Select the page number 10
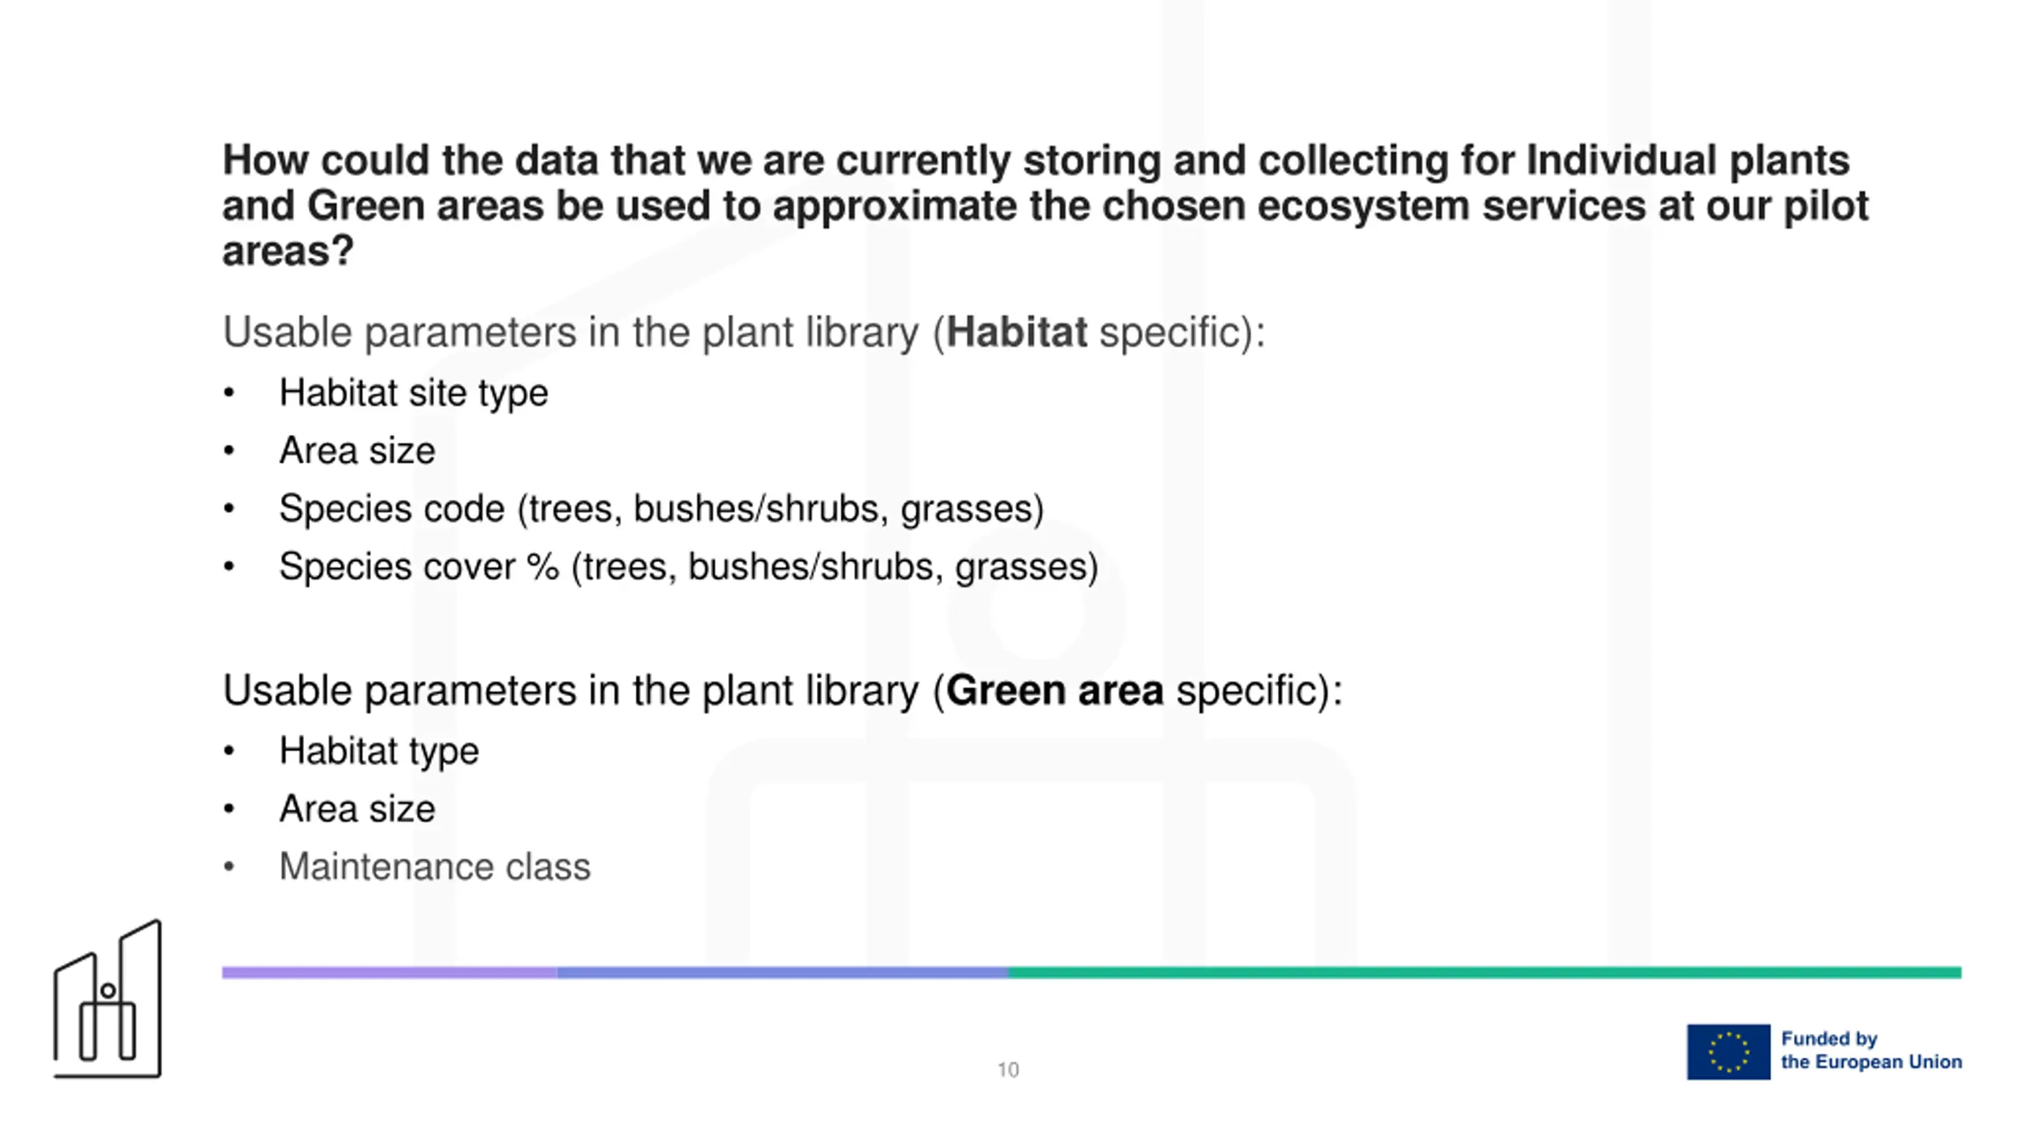 click(x=1008, y=1070)
